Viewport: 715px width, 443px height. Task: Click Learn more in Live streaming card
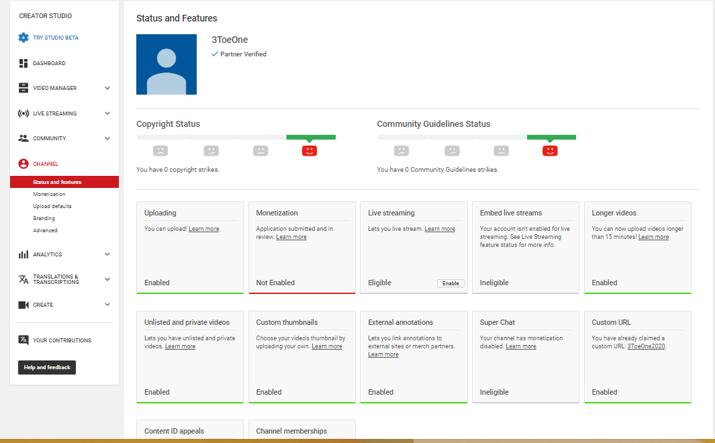[440, 229]
